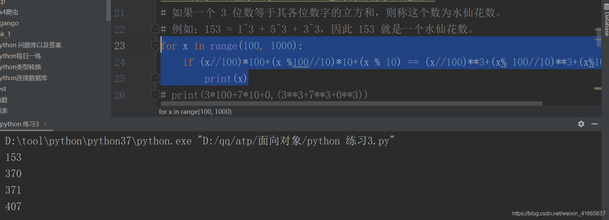Click the breadcrumb showing for x in range
Screen dimensions: 609x220
pos(195,112)
